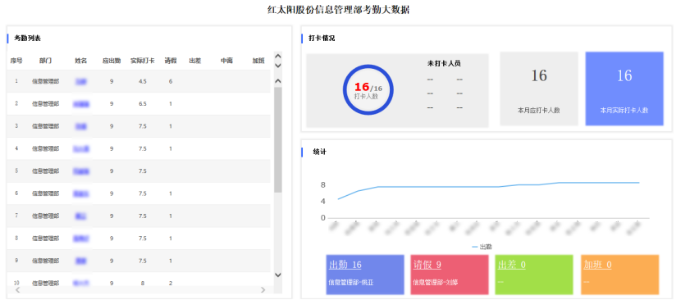Open the red 请假 9 statistics card
This screenshot has width=681, height=300.
coord(450,275)
